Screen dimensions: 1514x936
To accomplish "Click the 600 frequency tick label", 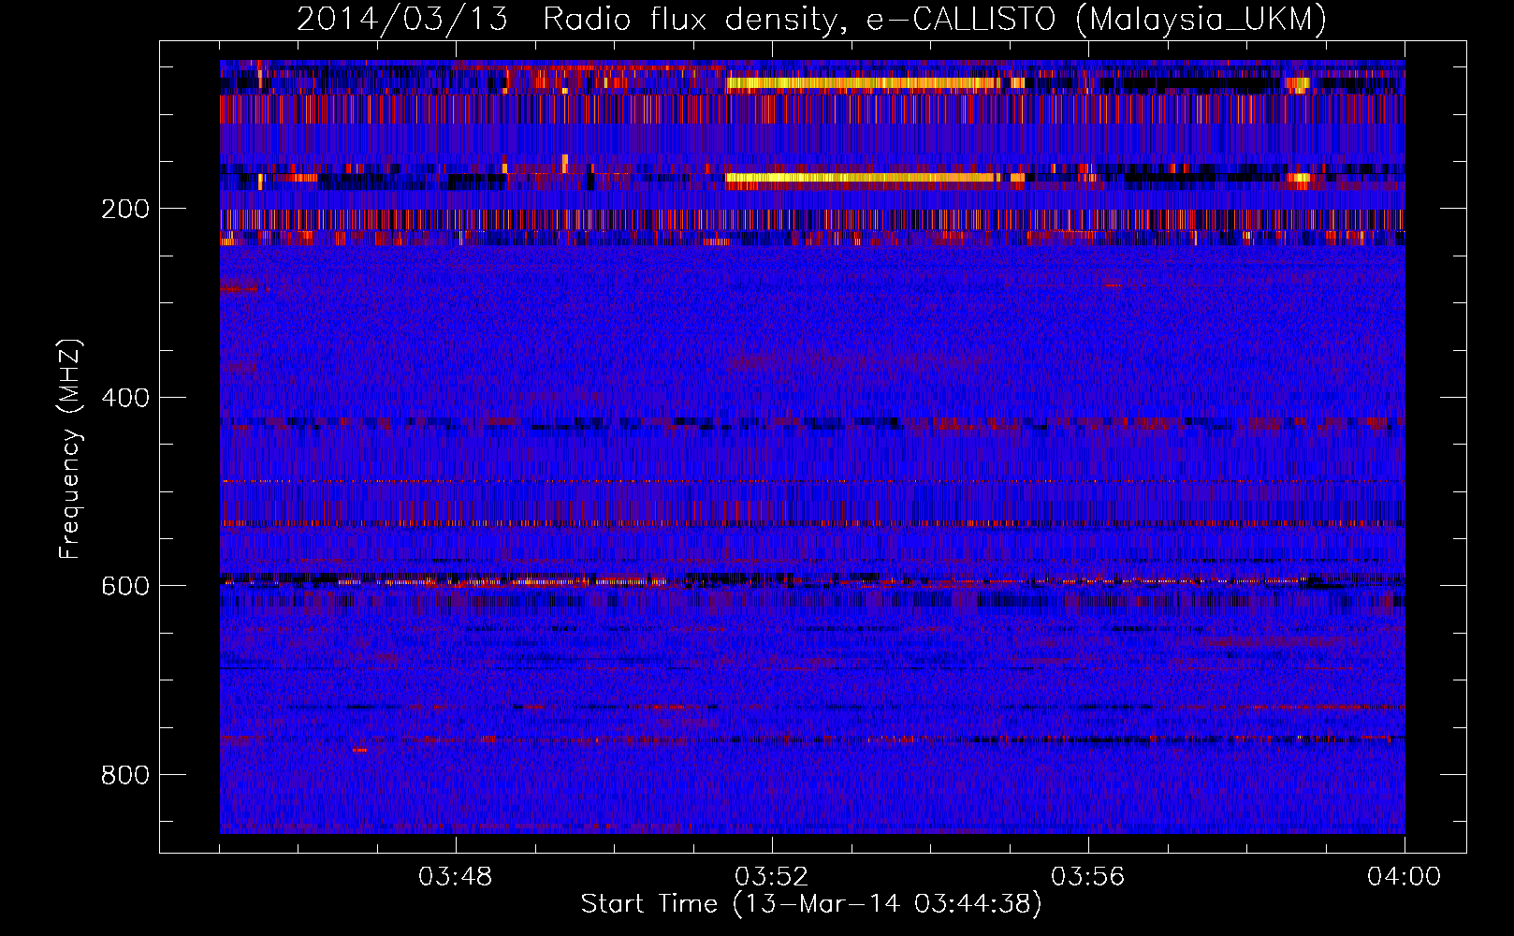I will (125, 586).
